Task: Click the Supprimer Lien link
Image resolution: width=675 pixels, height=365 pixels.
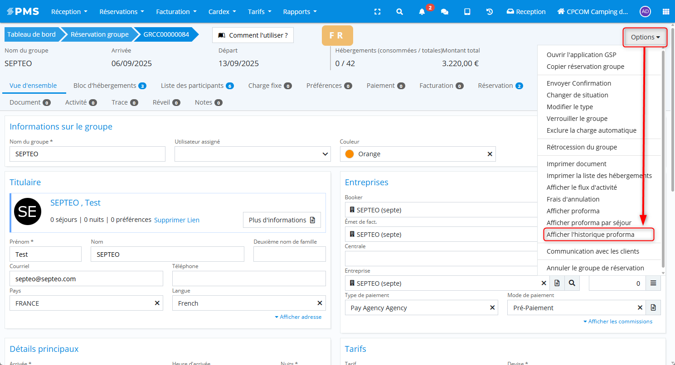Action: click(x=177, y=220)
